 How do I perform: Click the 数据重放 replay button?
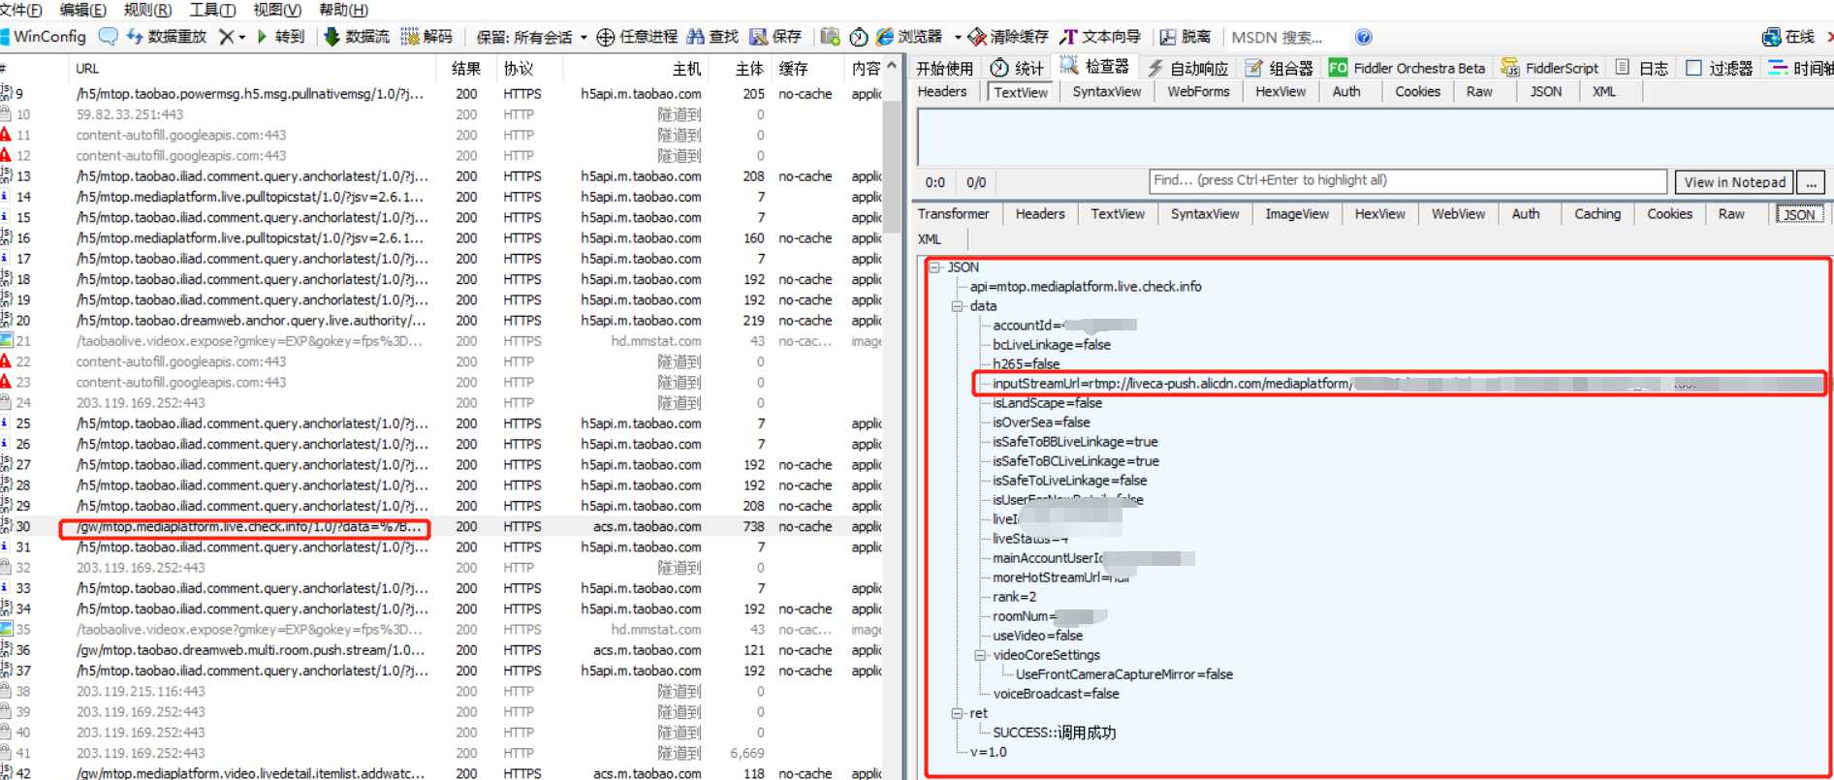[167, 37]
